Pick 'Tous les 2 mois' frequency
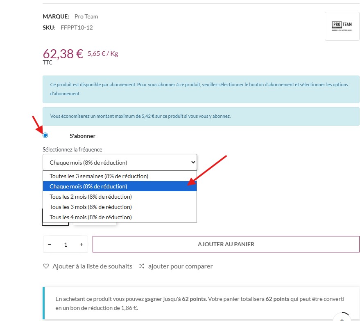The image size is (360, 321). (91, 197)
